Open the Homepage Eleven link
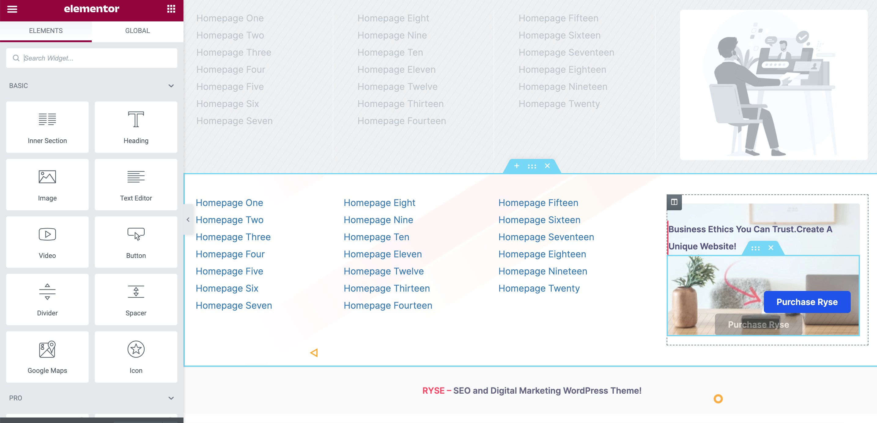 pos(382,254)
